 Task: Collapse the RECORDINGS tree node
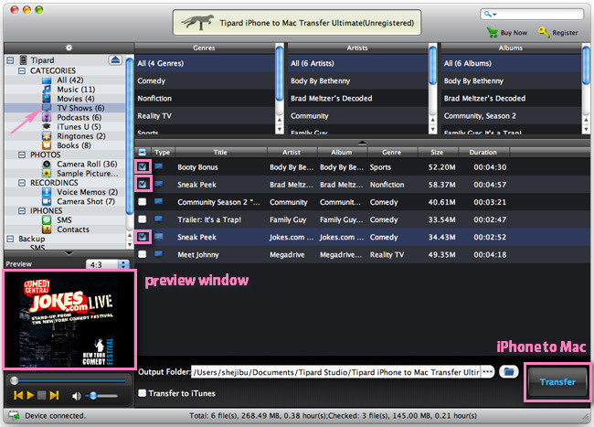coord(22,183)
